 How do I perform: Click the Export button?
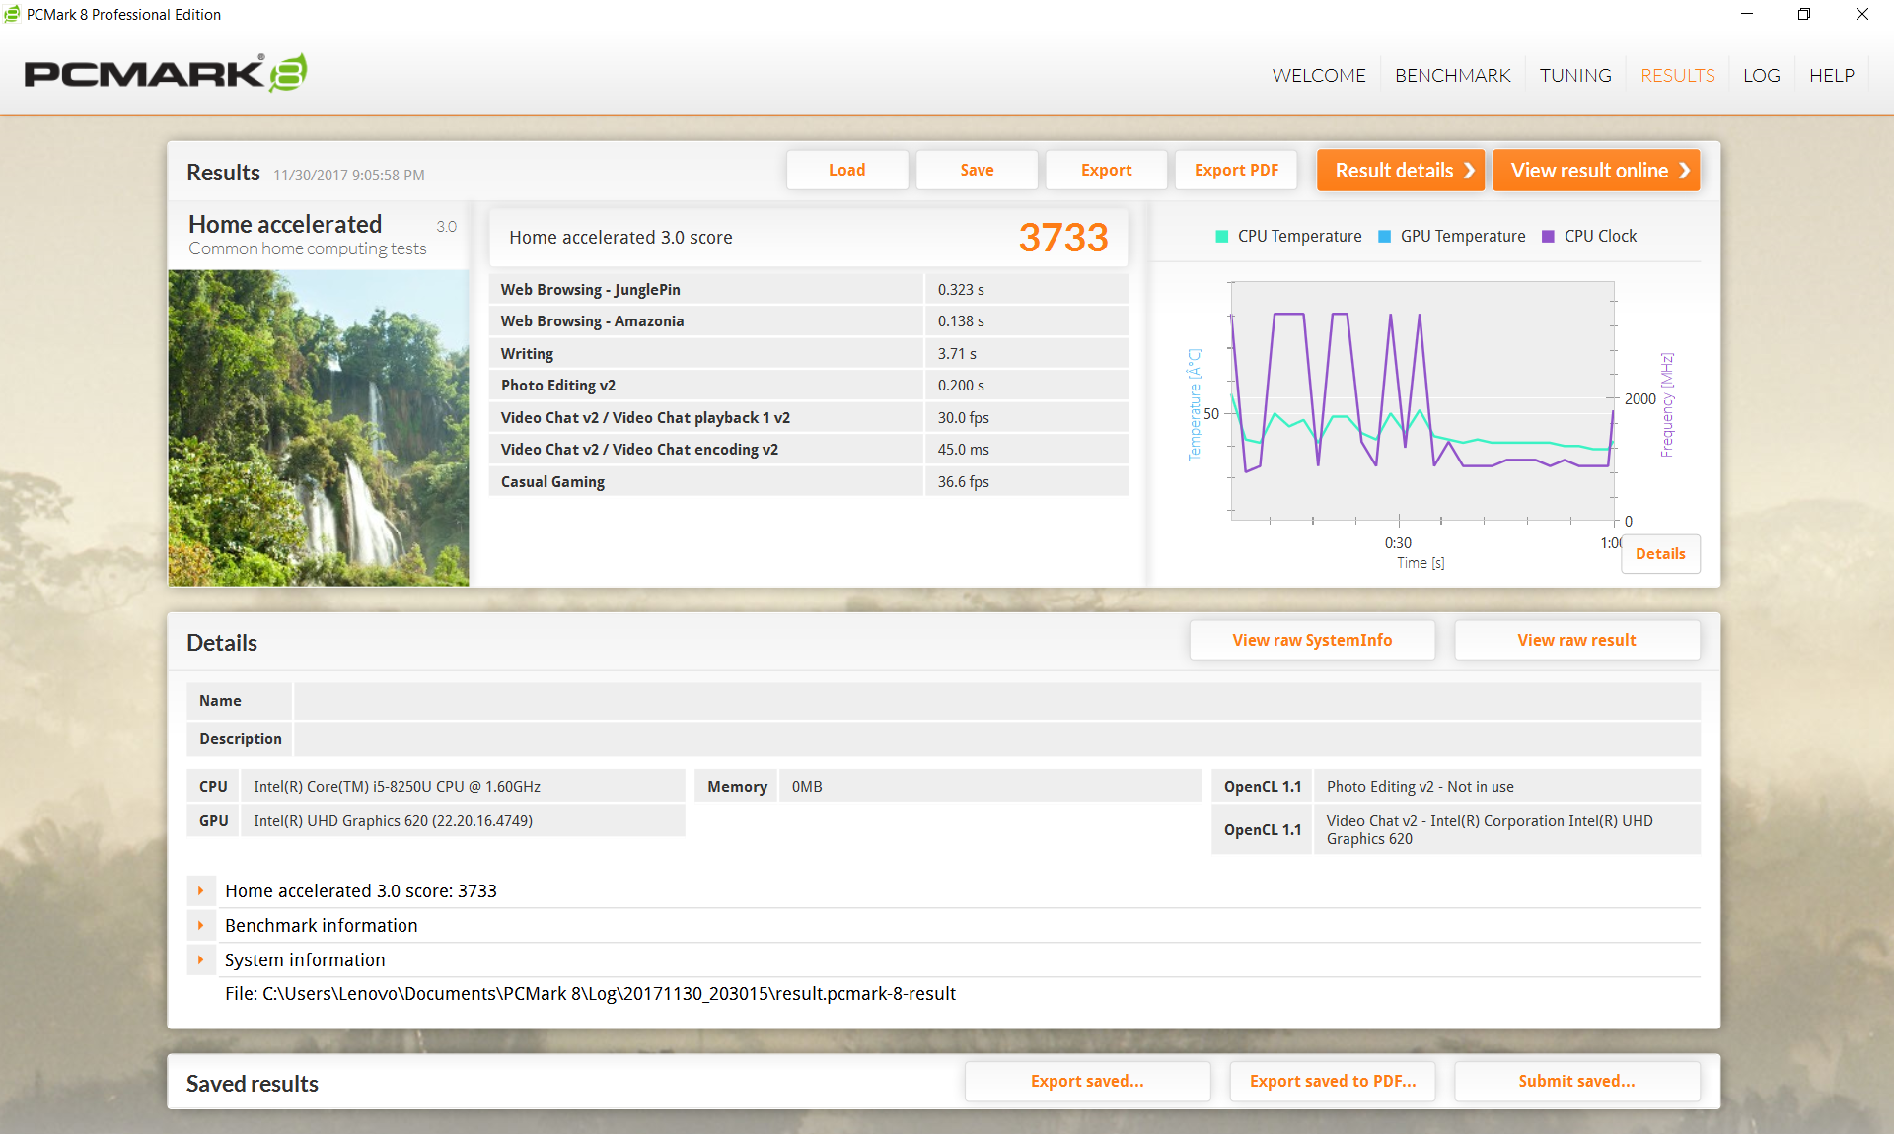(1107, 170)
